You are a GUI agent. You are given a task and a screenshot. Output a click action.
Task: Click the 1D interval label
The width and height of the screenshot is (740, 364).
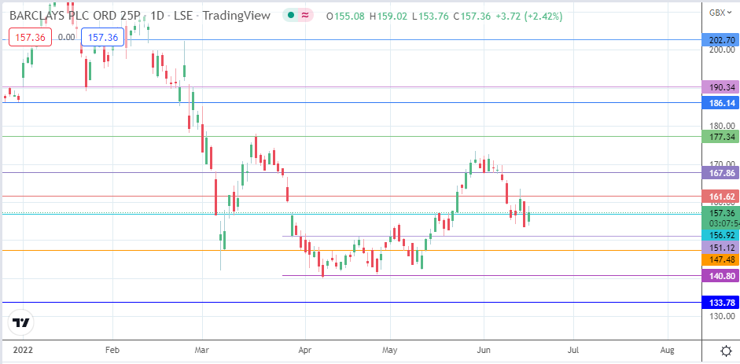(158, 15)
